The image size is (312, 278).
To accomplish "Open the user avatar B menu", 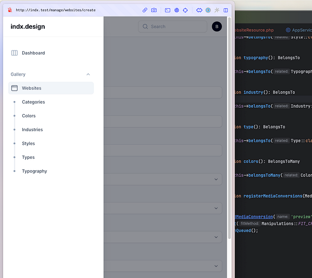I will click(x=217, y=27).
